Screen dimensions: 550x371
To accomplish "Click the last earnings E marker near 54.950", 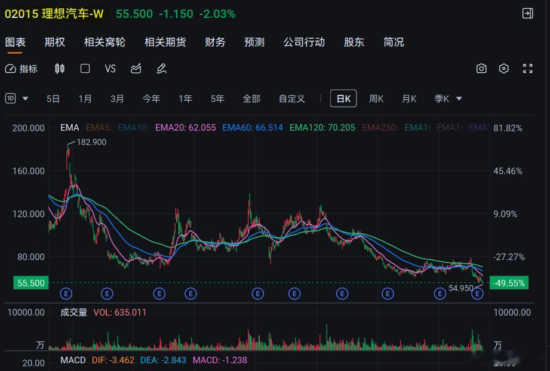I will pos(477,293).
